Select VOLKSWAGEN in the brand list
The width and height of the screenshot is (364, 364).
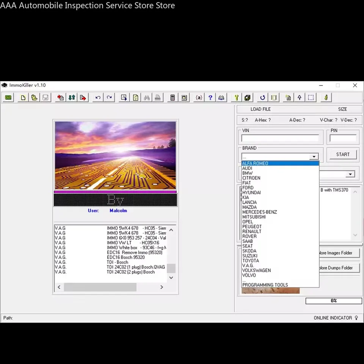pos(280,270)
